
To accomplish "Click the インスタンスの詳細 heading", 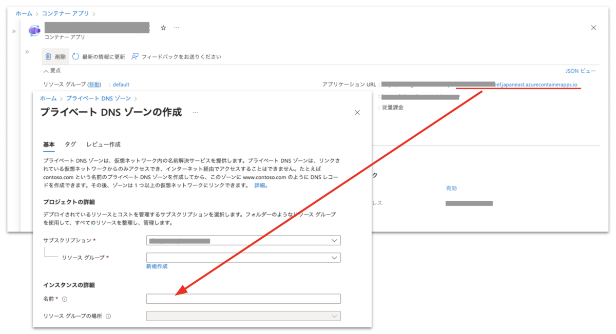I will (x=69, y=285).
